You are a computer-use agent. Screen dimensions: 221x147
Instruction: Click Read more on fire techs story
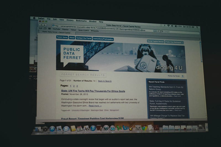click(x=95, y=106)
